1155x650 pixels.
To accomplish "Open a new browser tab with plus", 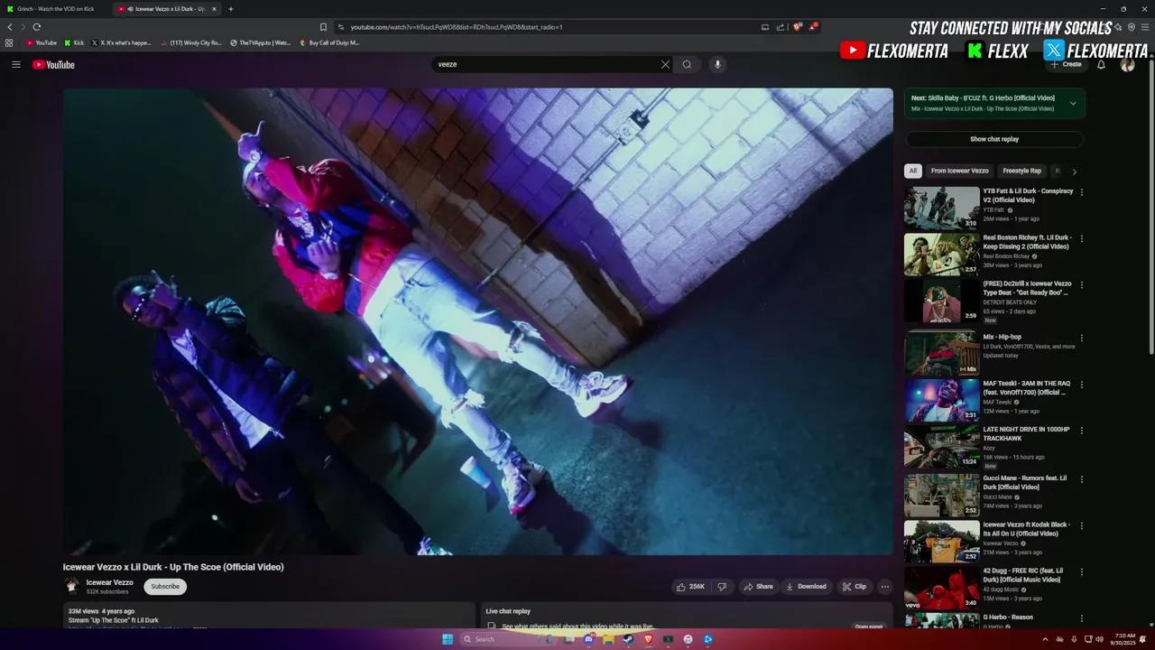I will pyautogui.click(x=231, y=9).
